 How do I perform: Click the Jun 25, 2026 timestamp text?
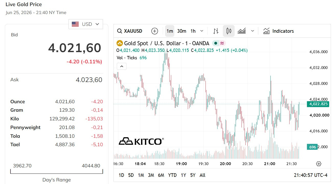tap(36, 13)
